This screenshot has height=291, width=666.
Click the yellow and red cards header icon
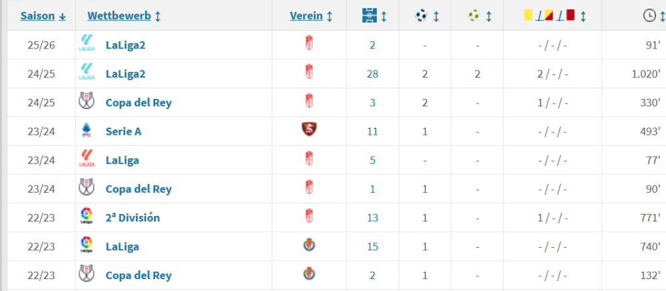pyautogui.click(x=549, y=15)
